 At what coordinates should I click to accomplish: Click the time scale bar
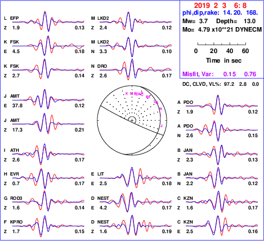pos(222,44)
